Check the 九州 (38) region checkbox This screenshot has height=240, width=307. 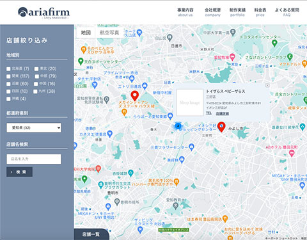pos(35,92)
